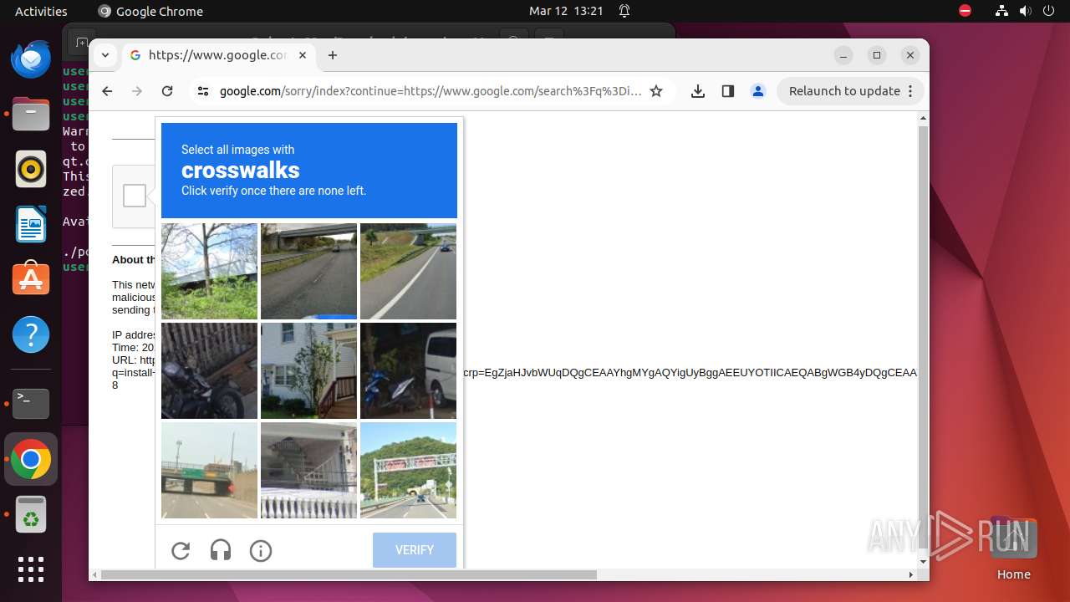The width and height of the screenshot is (1070, 602).
Task: Open LibreOffice Writer from the dock
Action: (x=31, y=225)
